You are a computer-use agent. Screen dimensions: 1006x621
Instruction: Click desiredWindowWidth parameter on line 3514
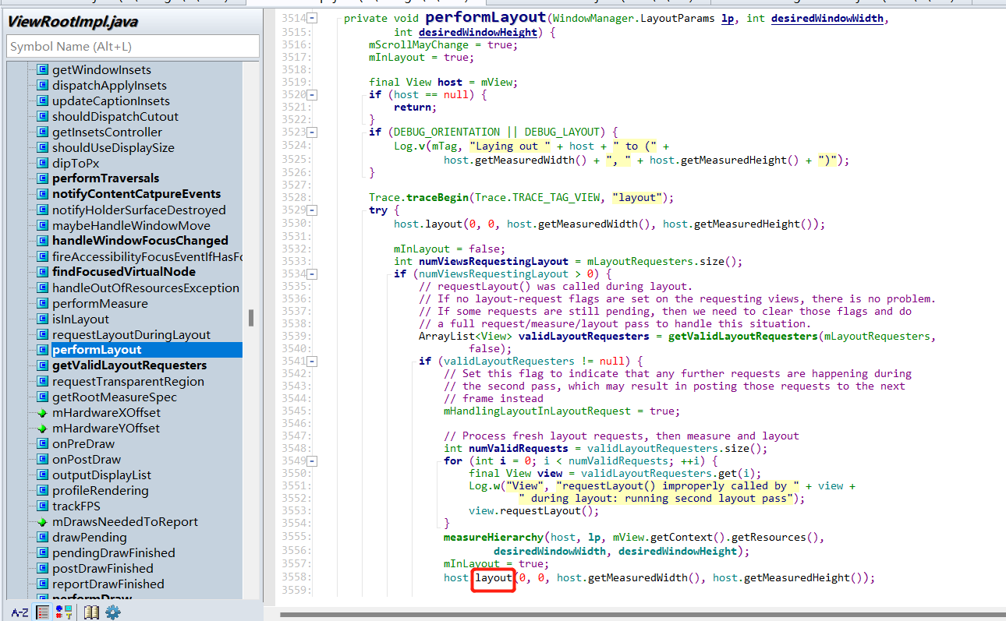tap(827, 18)
